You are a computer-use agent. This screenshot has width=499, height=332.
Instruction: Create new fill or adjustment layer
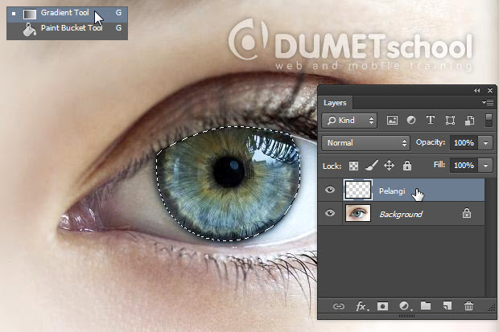click(405, 306)
